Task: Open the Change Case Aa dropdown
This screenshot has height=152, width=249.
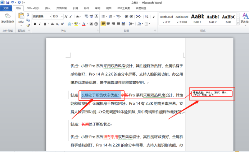Action: point(78,16)
